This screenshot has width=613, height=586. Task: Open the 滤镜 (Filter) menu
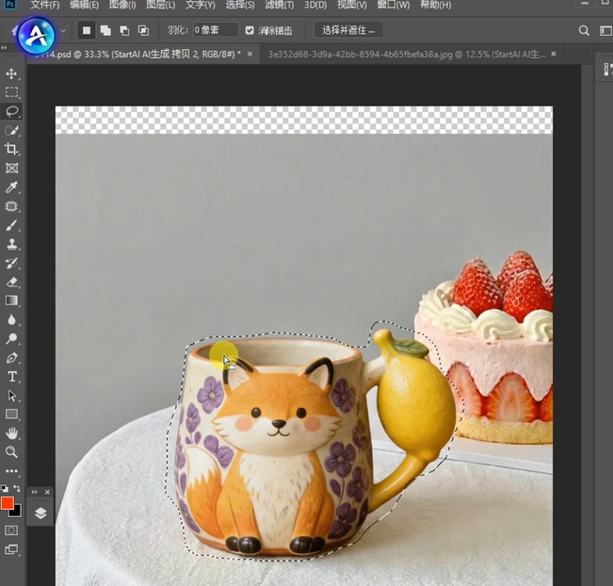pyautogui.click(x=279, y=5)
